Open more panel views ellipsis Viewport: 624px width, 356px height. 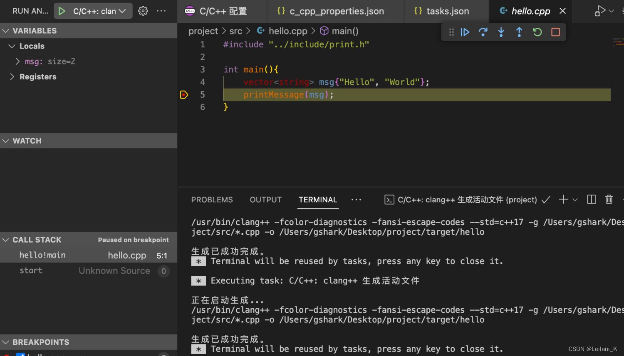(356, 200)
